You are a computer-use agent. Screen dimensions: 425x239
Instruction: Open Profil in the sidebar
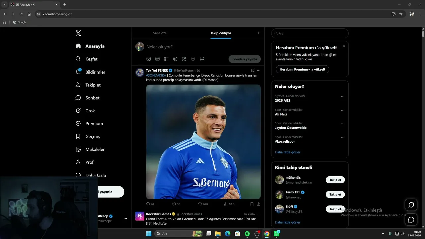(x=85, y=162)
